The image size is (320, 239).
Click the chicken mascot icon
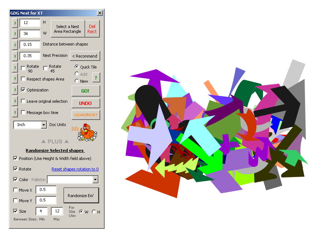[87, 132]
